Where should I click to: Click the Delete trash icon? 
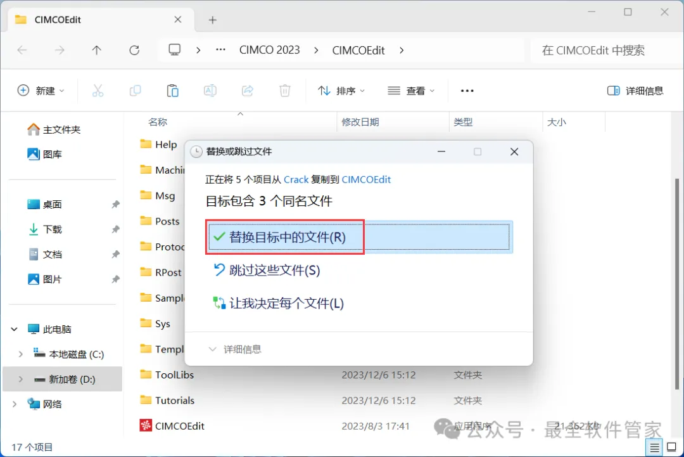coord(285,91)
